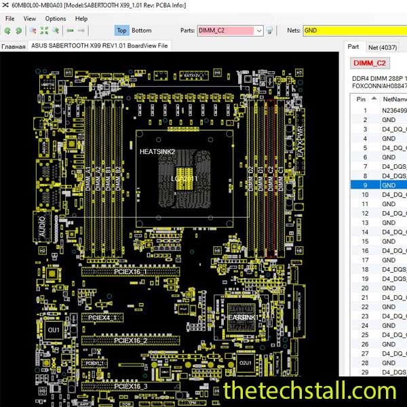
Task: Open the File menu
Action: pyautogui.click(x=10, y=19)
